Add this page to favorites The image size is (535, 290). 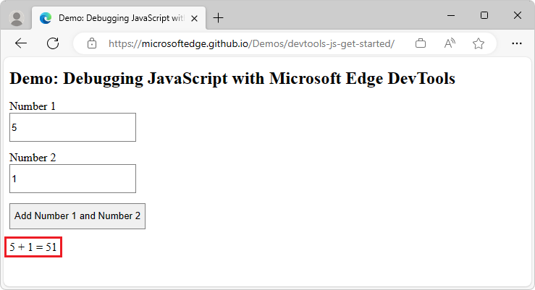(x=479, y=43)
